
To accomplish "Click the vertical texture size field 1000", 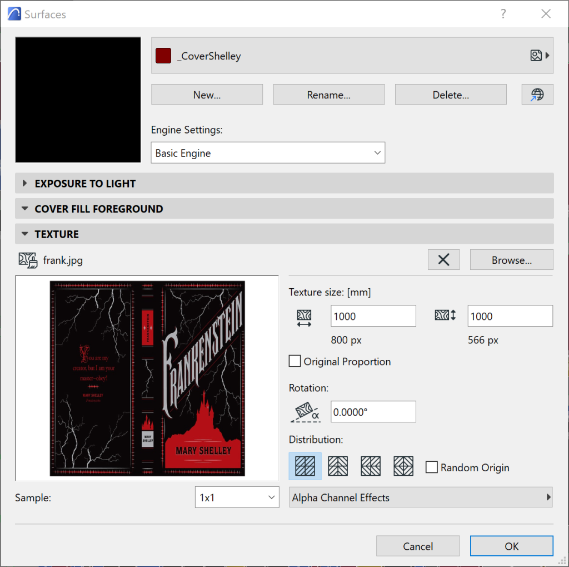I will click(x=510, y=316).
